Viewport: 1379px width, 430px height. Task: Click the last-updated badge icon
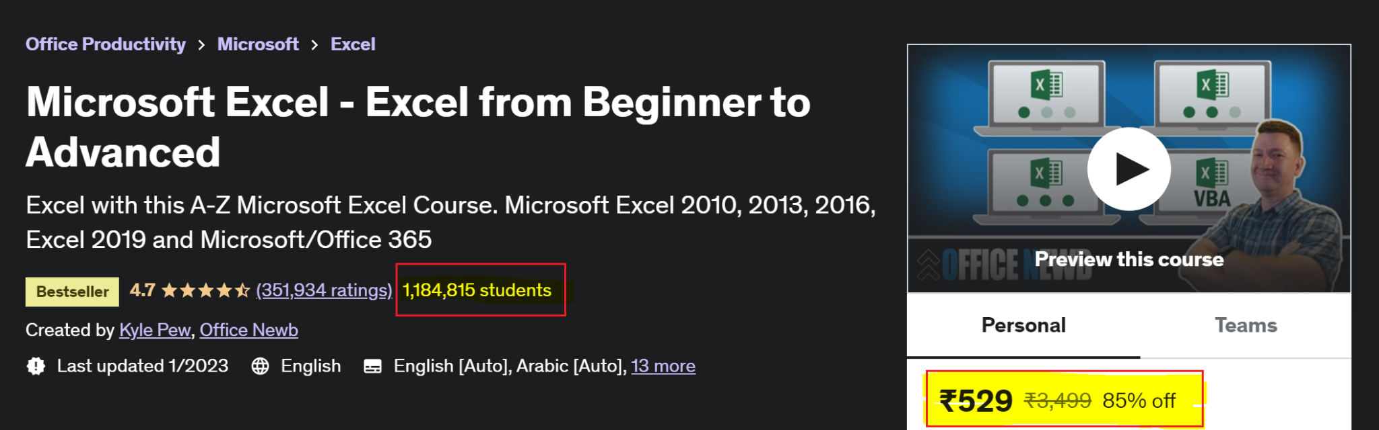[34, 366]
